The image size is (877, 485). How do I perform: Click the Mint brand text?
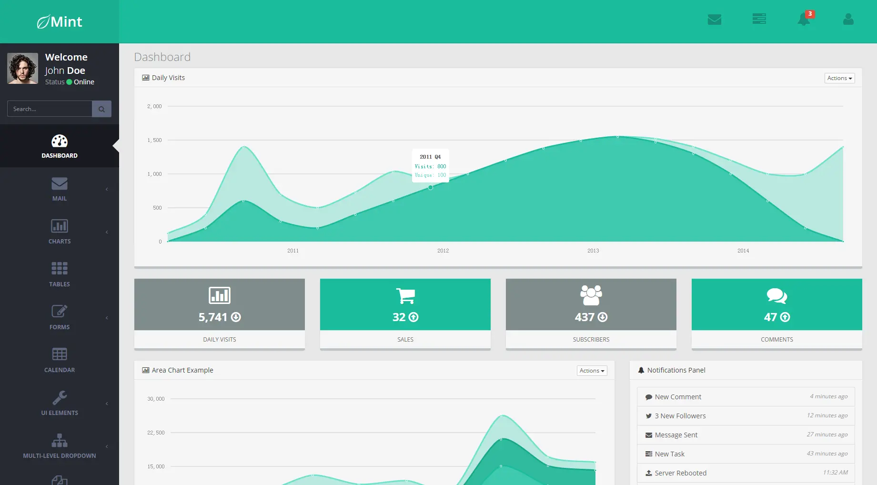point(66,22)
